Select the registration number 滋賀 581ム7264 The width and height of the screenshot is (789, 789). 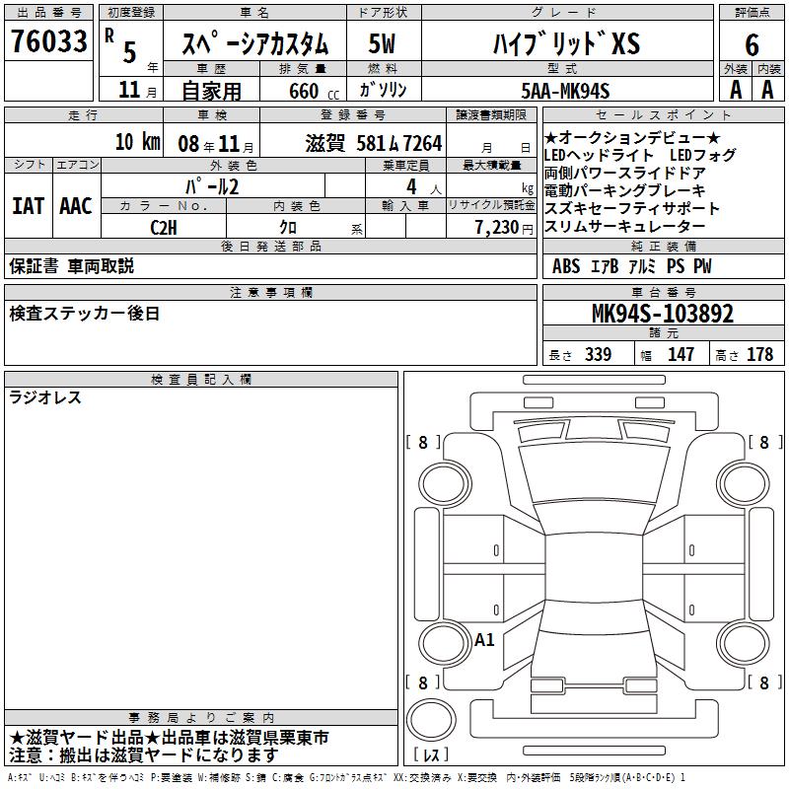pos(374,143)
